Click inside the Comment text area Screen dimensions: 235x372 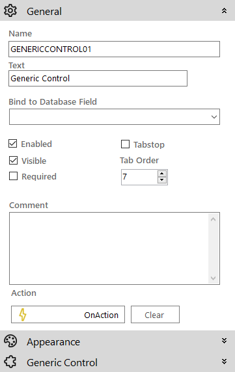109,248
